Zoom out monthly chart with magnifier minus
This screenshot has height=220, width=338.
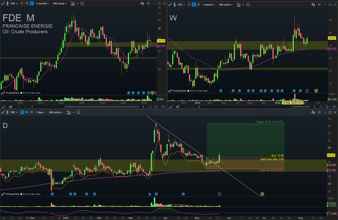(x=156, y=107)
